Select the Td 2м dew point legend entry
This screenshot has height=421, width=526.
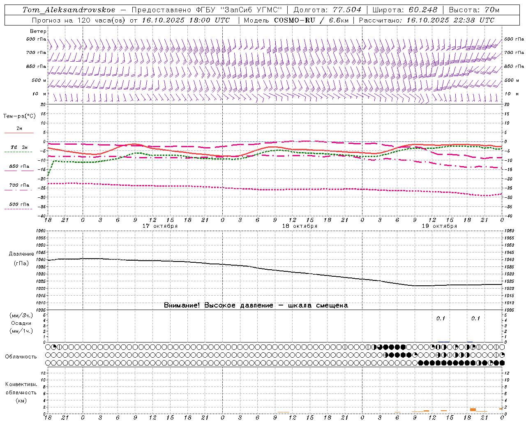point(19,147)
